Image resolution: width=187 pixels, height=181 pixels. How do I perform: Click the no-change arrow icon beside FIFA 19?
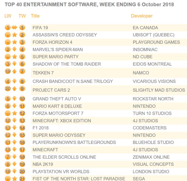(15, 28)
